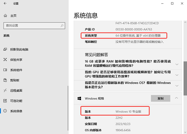The image size is (187, 134).
Task: Click the install date 2023/10/23
Action: tap(123, 124)
